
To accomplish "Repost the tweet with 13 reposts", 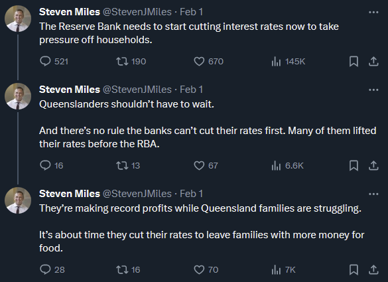I will click(122, 165).
